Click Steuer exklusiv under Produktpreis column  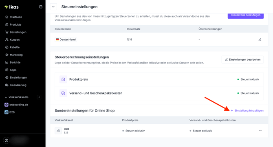134,131
